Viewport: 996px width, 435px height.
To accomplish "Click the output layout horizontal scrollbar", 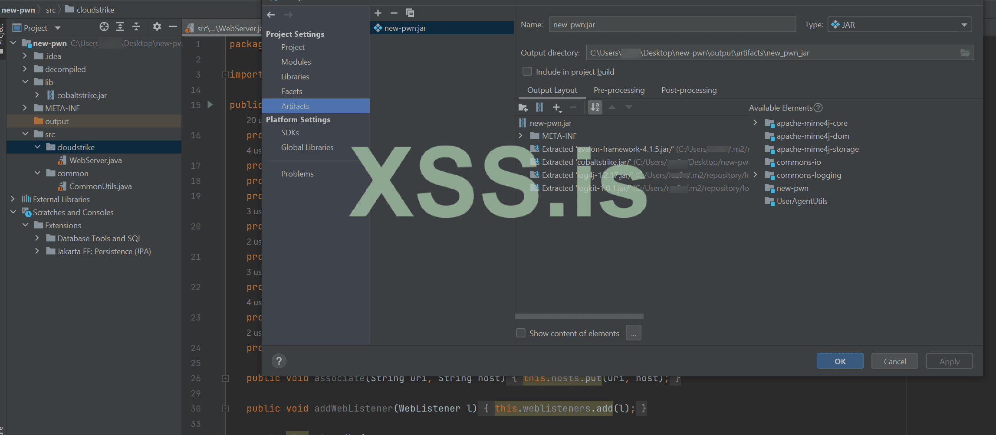I will 579,316.
